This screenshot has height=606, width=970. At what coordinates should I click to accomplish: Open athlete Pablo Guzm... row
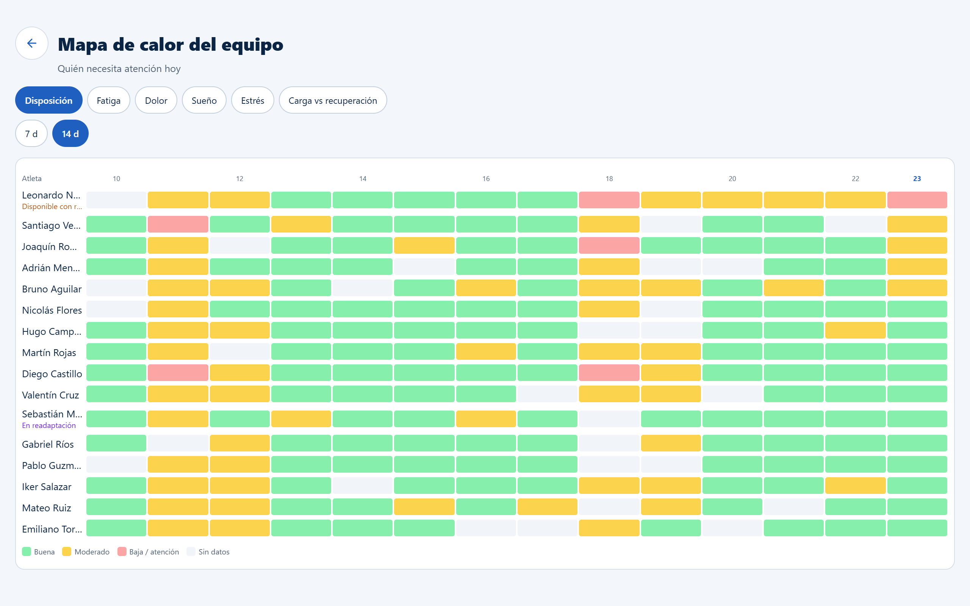(485, 465)
